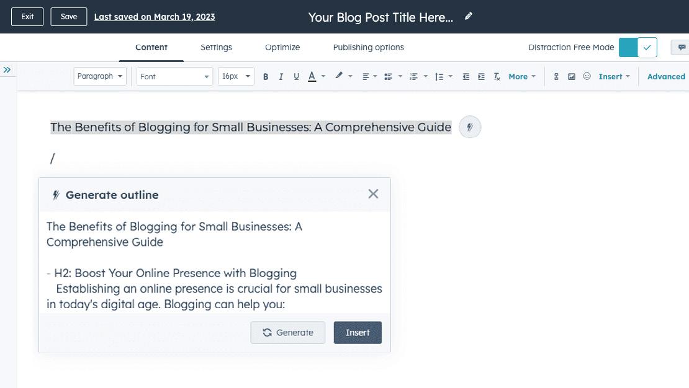
Task: Increase the indent
Action: [481, 77]
